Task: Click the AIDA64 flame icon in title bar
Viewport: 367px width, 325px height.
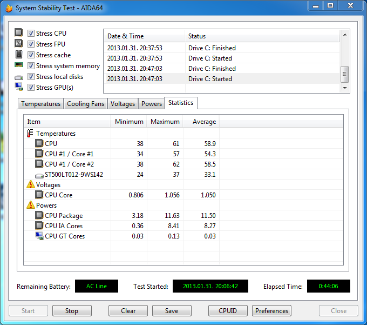Action: pyautogui.click(x=8, y=8)
